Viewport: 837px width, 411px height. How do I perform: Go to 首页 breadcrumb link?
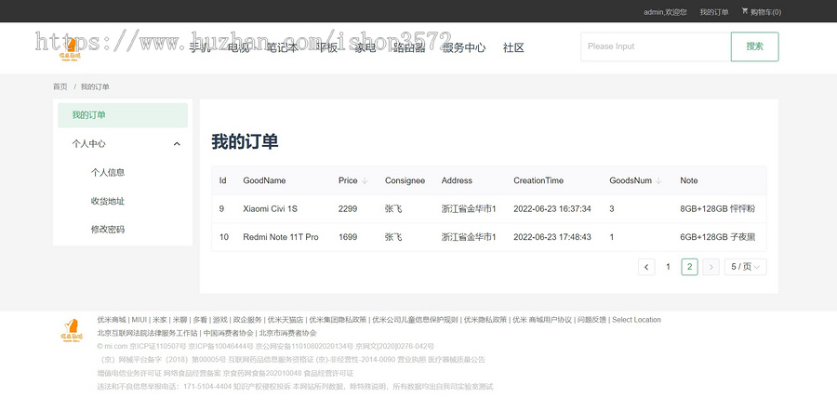pos(60,86)
